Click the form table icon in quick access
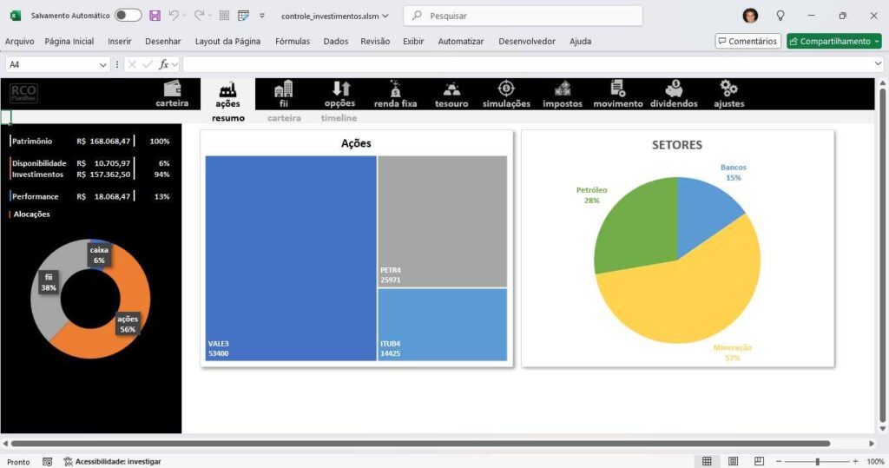The width and height of the screenshot is (889, 468). [x=243, y=16]
